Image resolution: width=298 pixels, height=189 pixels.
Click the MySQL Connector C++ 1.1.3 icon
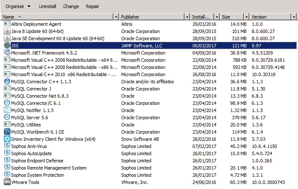tap(7, 82)
